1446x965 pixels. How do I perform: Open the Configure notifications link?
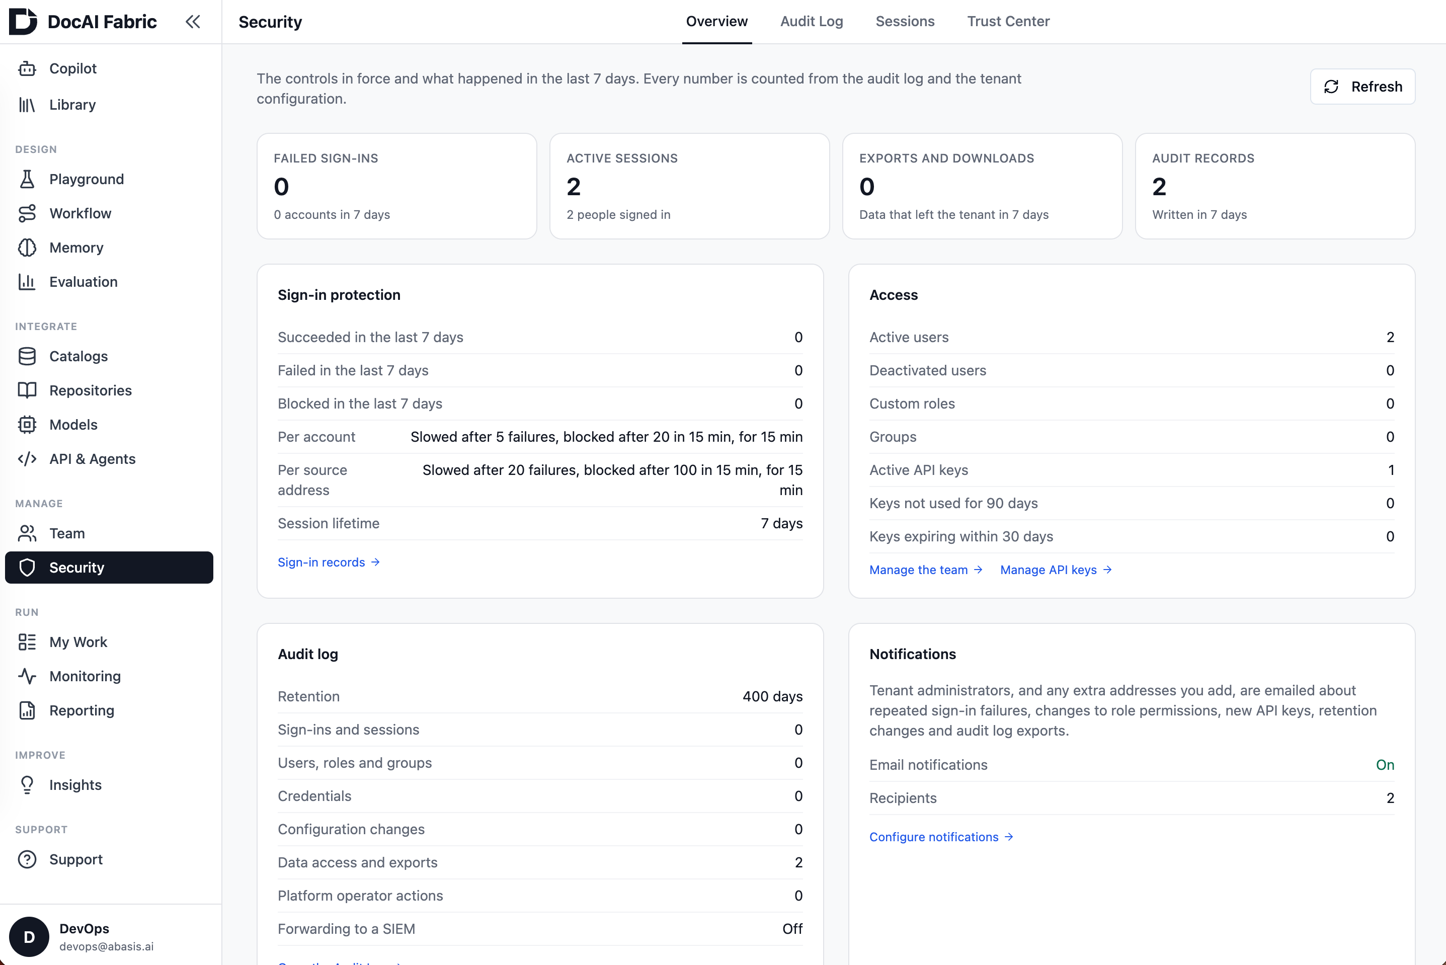(941, 837)
